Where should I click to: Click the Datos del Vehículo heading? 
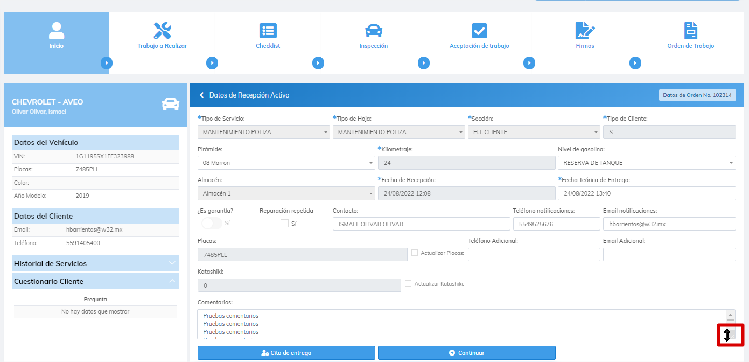(x=95, y=142)
